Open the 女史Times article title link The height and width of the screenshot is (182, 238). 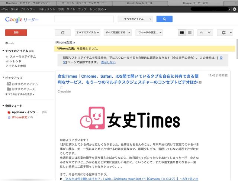pyautogui.click(x=128, y=79)
